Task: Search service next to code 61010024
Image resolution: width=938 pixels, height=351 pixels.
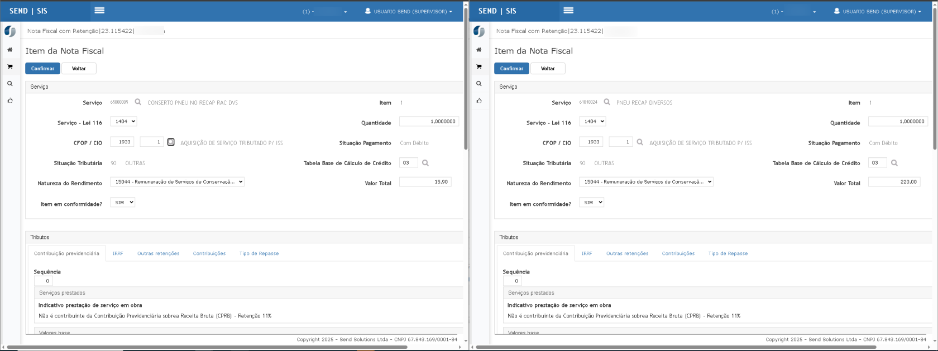Action: click(607, 102)
